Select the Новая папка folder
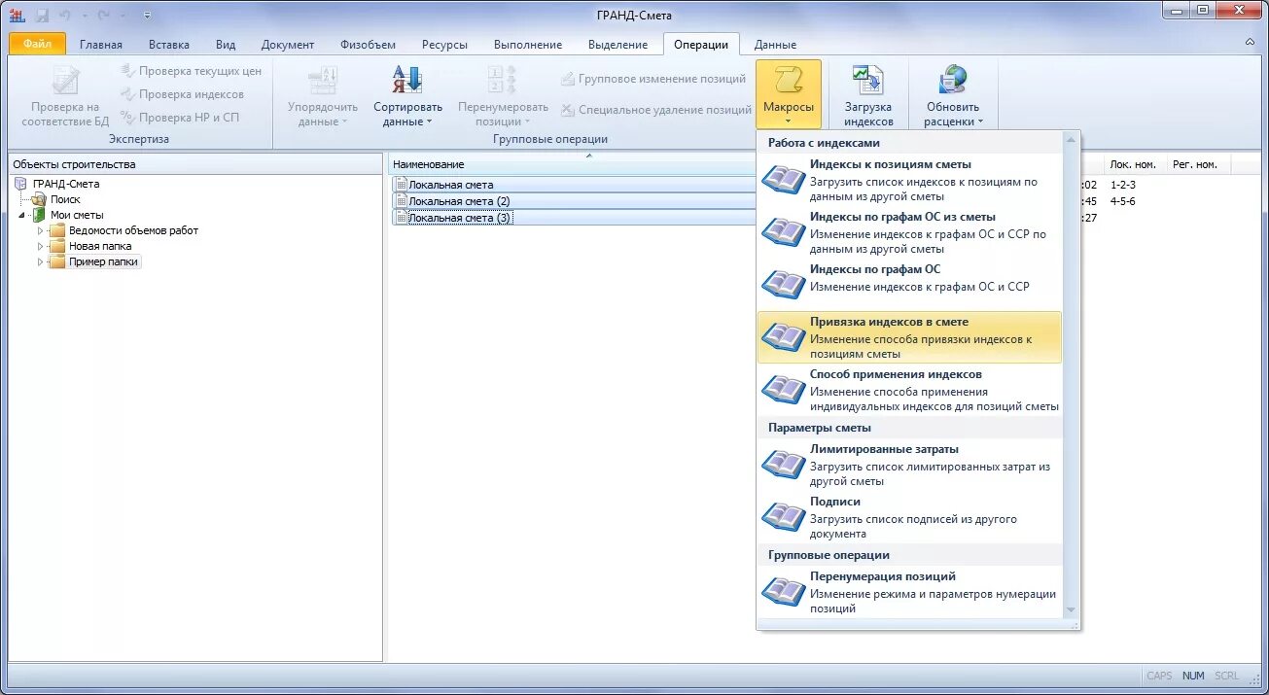This screenshot has height=695, width=1269. click(100, 246)
